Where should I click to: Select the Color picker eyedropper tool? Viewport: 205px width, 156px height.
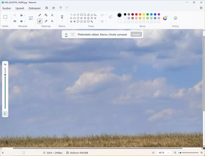(x=46, y=21)
